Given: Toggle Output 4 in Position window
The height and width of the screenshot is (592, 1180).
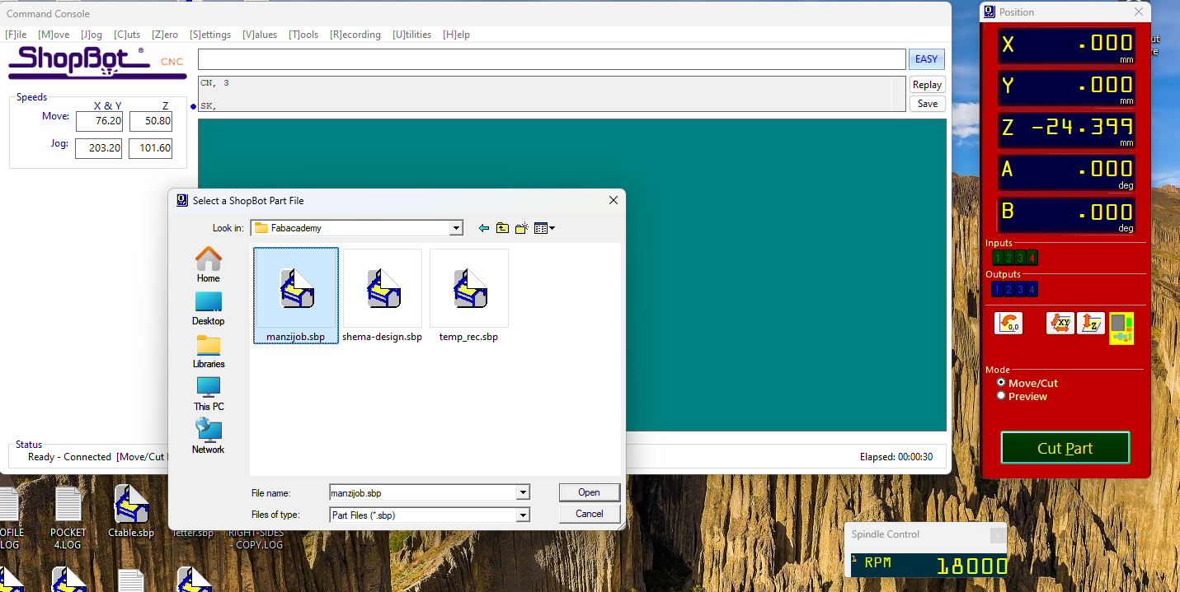Looking at the screenshot, I should pos(1032,290).
